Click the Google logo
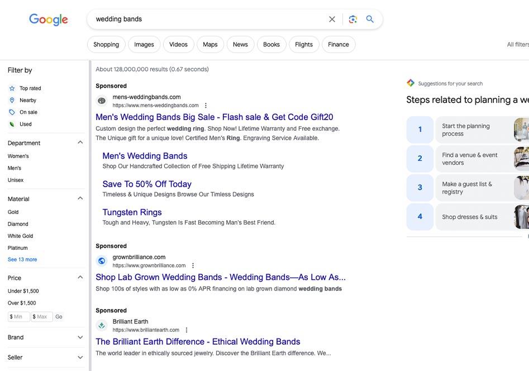This screenshot has width=529, height=371. (48, 20)
